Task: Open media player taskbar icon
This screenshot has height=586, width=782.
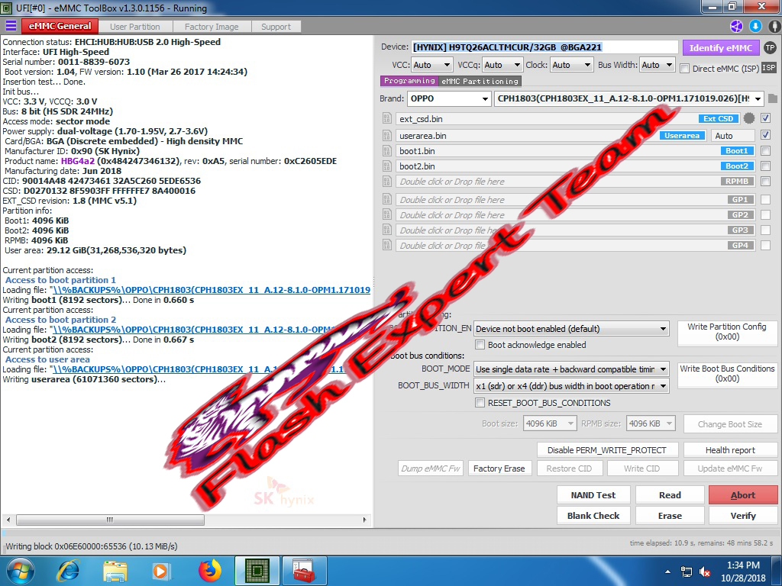Action: point(161,571)
